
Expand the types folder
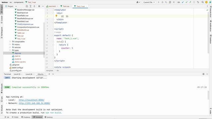pyautogui.click(x=10, y=50)
